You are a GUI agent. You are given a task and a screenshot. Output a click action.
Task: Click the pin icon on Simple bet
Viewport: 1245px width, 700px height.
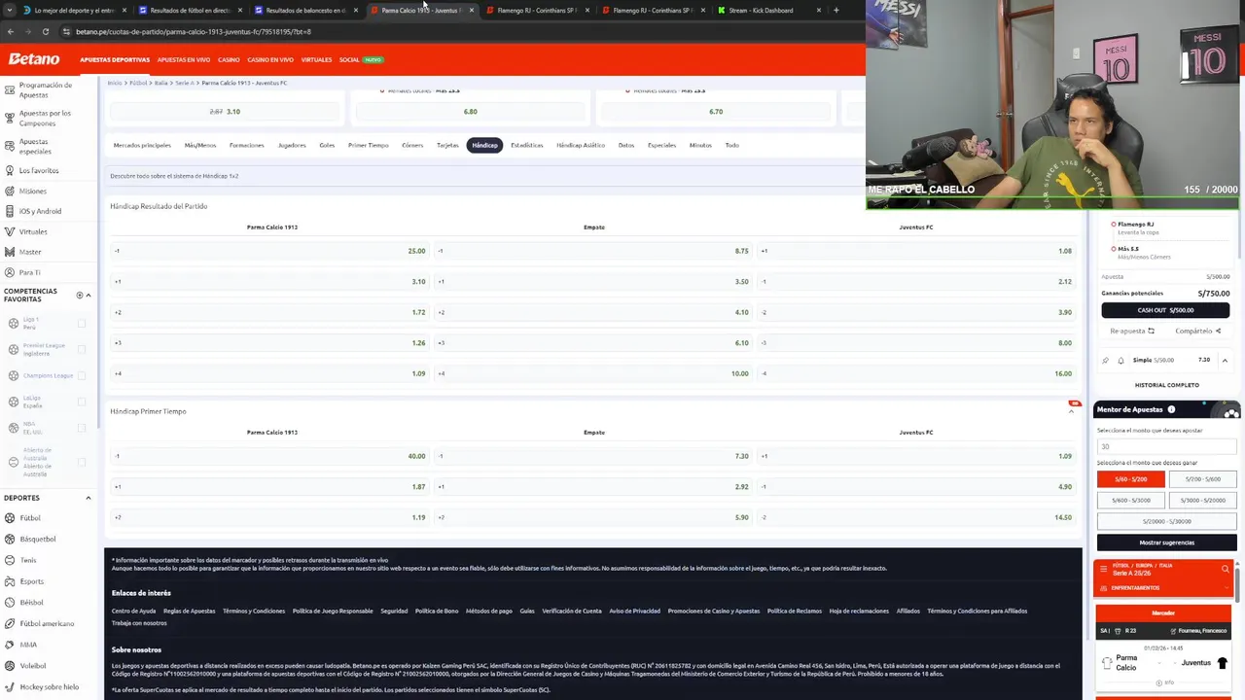(x=1105, y=361)
